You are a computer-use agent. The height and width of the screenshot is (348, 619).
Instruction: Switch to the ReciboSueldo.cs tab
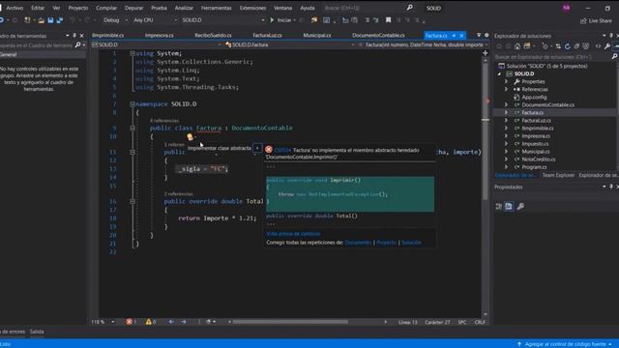click(213, 35)
